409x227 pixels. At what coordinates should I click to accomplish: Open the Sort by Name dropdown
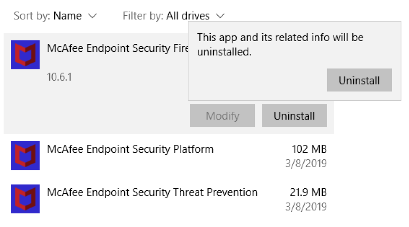55,16
